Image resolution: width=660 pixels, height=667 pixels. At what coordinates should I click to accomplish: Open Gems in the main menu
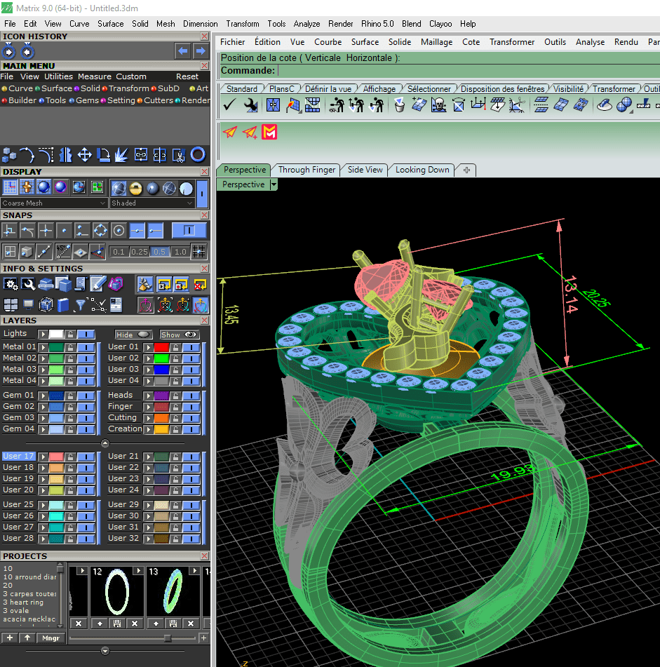tap(87, 100)
